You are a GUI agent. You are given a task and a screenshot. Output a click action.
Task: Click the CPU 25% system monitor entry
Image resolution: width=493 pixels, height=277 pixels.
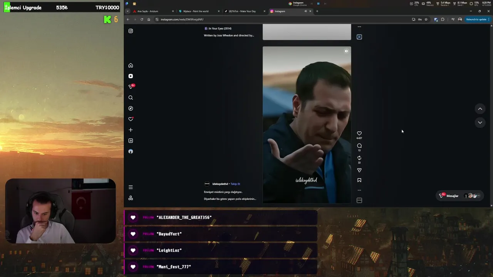point(414,3)
